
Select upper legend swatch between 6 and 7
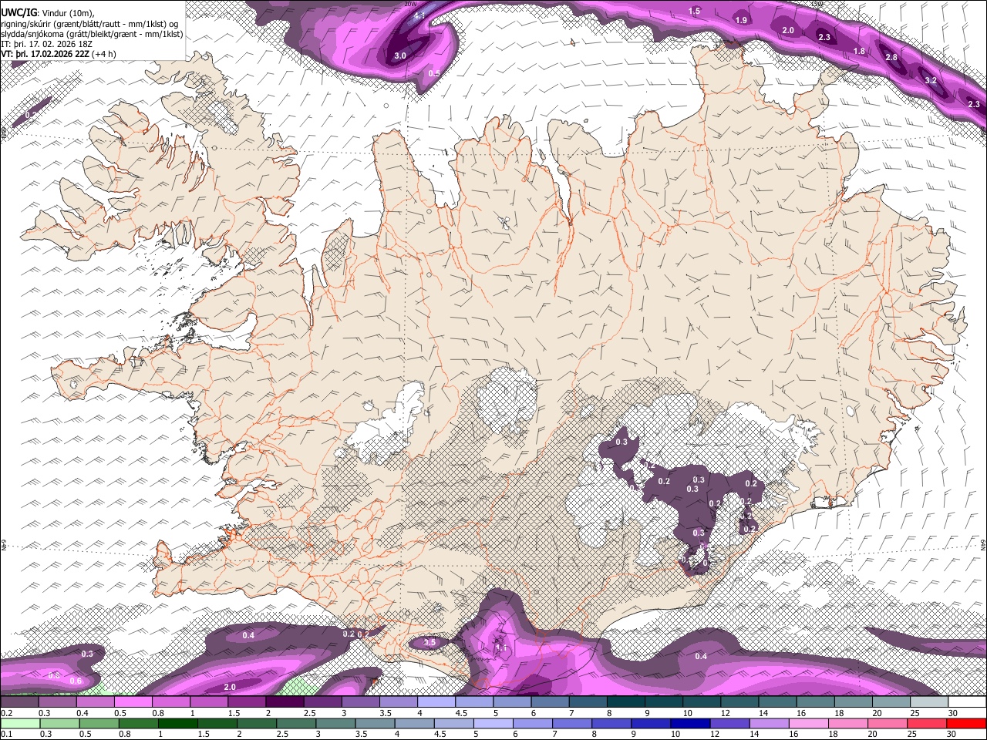550,702
